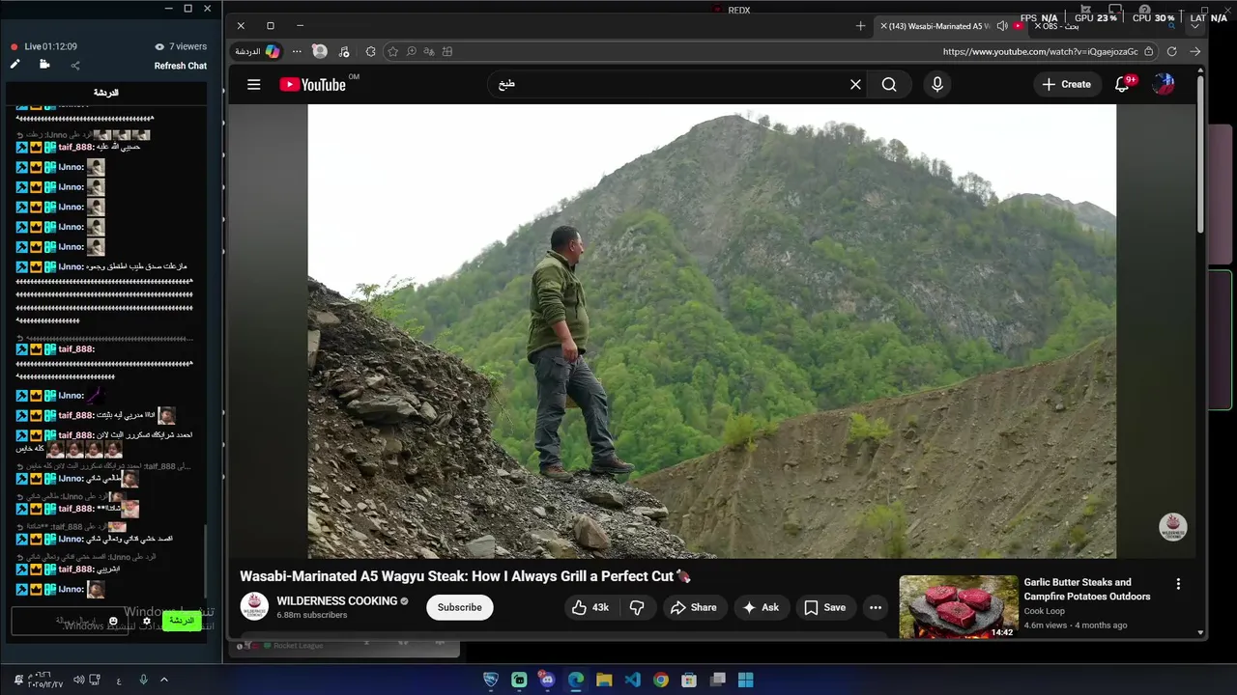This screenshot has width=1237, height=695.
Task: Navigate using the browser arrow button
Action: point(1195,51)
